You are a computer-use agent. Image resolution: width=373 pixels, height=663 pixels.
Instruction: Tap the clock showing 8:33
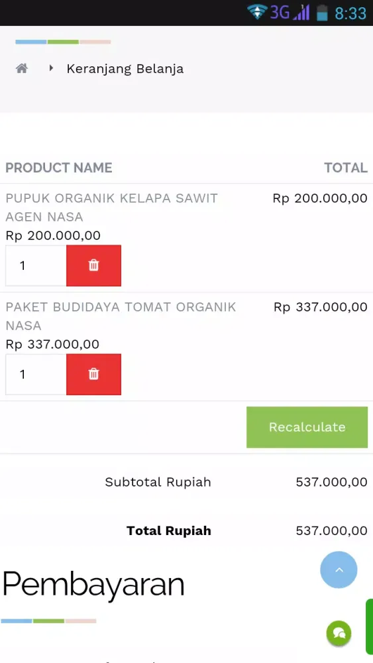pos(350,13)
